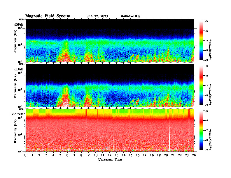Image resolution: width=231 pixels, height=178 pixels.
Task: Click the dD/dt panel label
Action: click(19, 69)
